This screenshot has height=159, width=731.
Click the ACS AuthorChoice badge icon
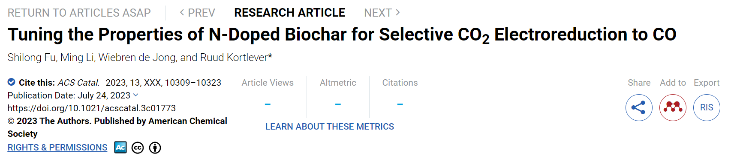coord(120,147)
